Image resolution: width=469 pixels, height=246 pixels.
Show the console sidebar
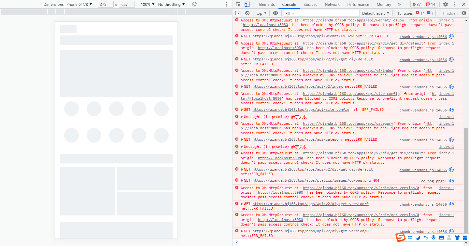click(x=238, y=13)
